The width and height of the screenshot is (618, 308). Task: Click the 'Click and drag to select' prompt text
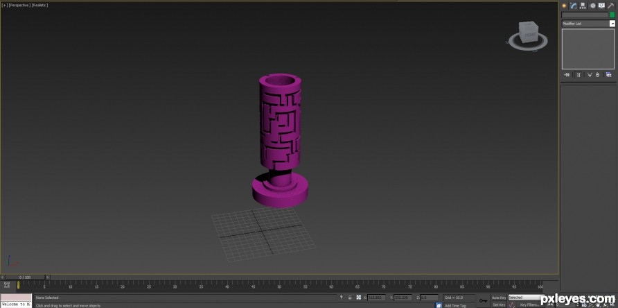point(68,306)
